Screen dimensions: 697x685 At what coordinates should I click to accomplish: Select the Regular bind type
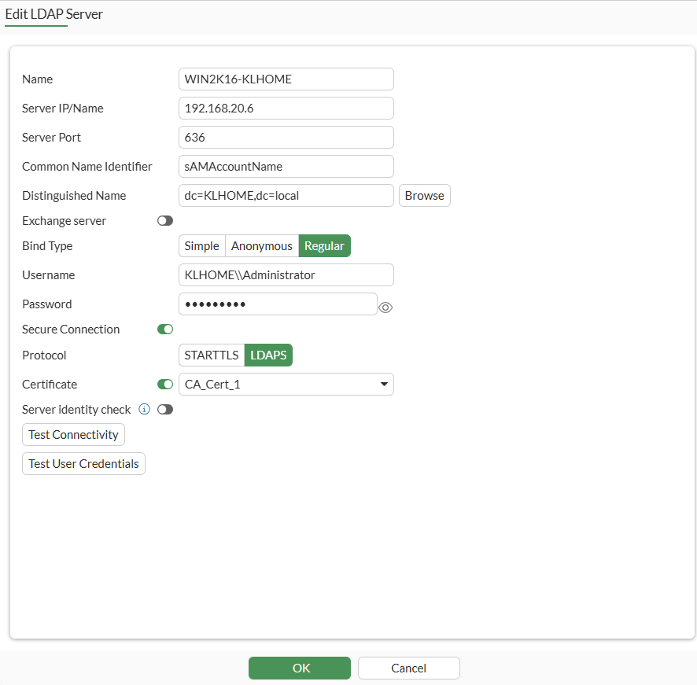coord(324,245)
